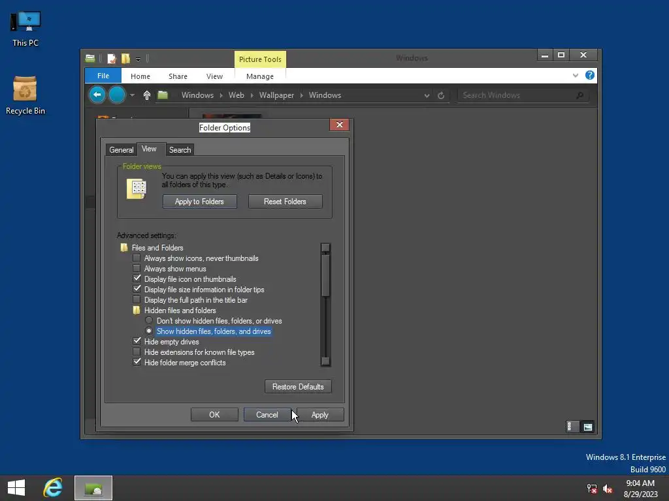Click Restore Defaults button

298,386
